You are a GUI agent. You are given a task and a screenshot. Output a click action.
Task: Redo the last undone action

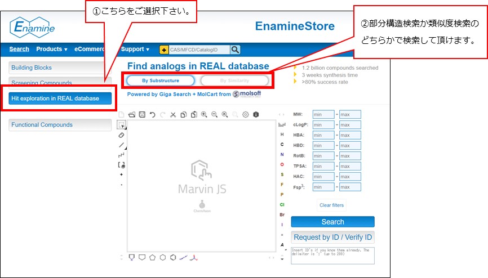click(162, 114)
